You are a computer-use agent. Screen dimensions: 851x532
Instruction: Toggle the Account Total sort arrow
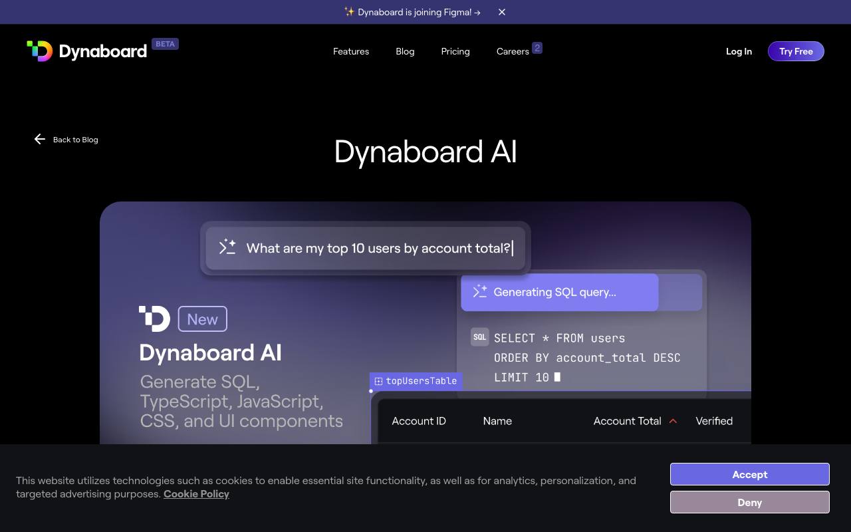pos(673,421)
